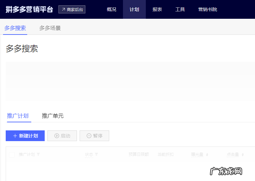Open the 商家后台 merchant backend link
Image resolution: width=255 pixels, height=181 pixels.
pyautogui.click(x=72, y=9)
